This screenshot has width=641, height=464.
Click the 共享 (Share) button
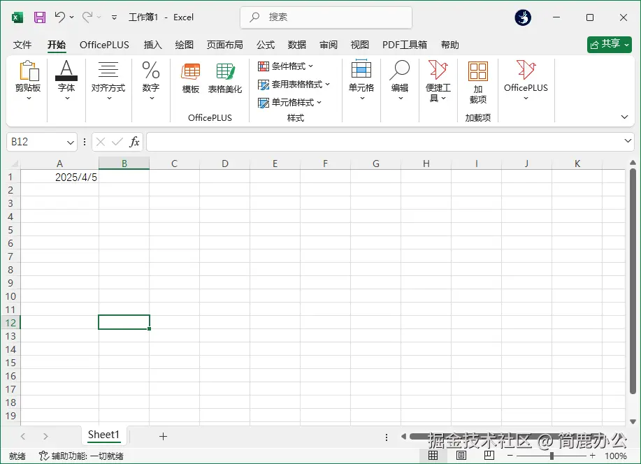[609, 44]
